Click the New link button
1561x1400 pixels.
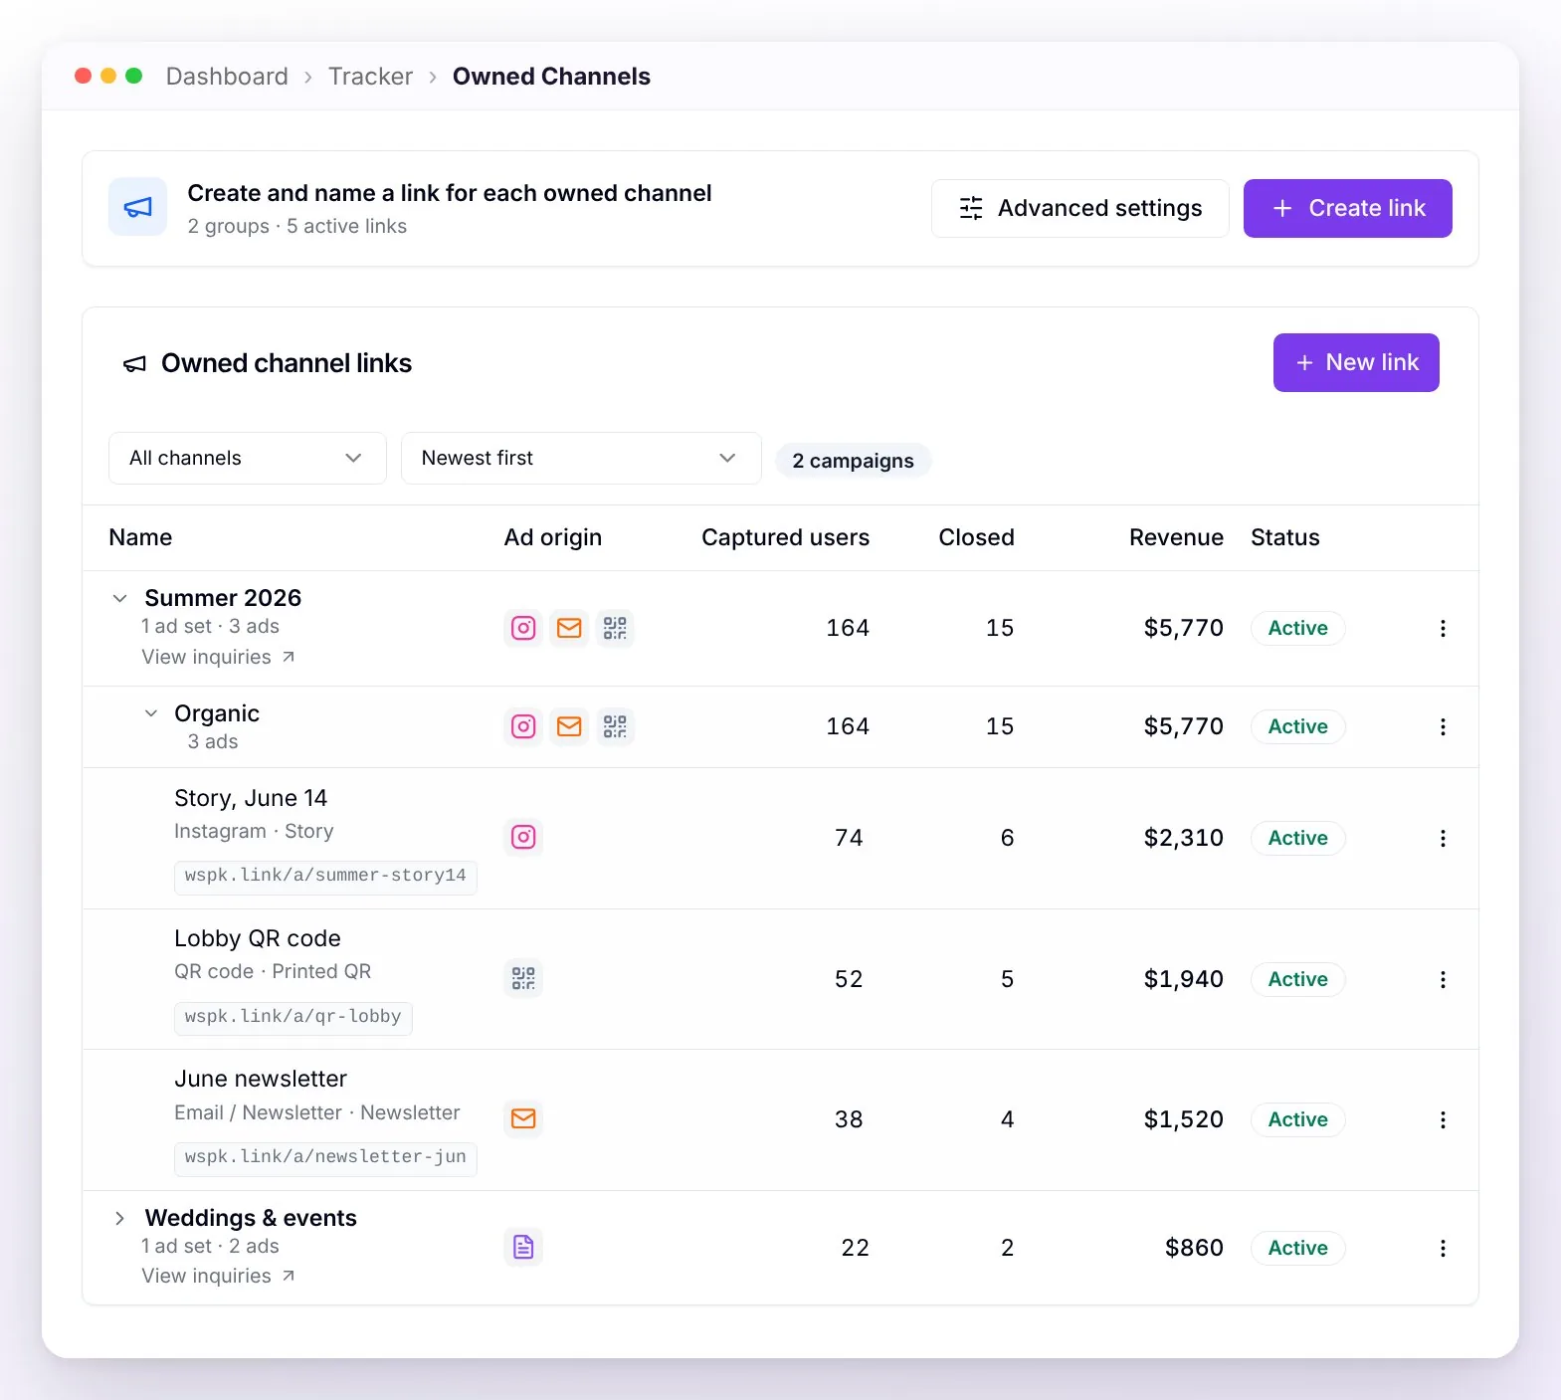(1356, 362)
